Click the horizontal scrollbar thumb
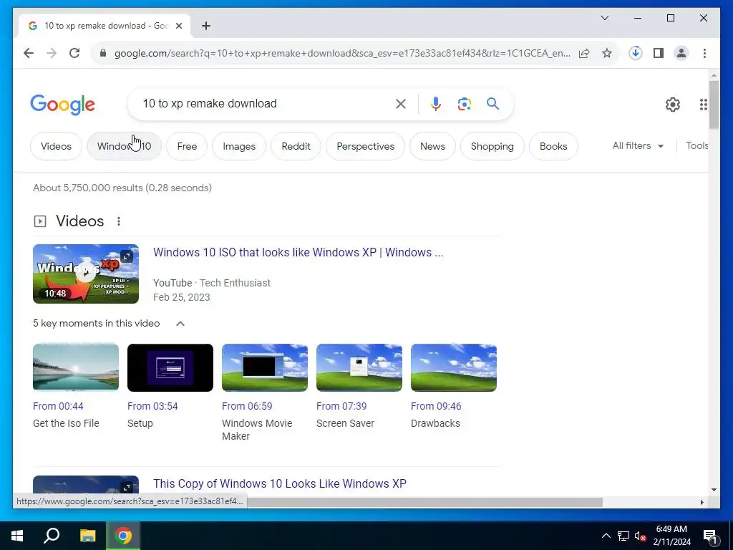Image resolution: width=733 pixels, height=550 pixels. pyautogui.click(x=424, y=502)
